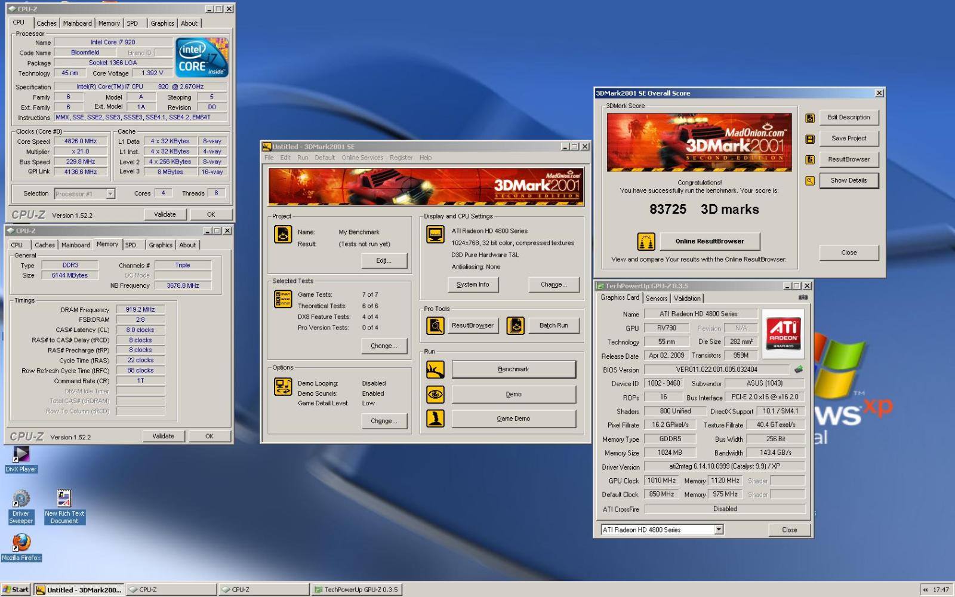This screenshot has width=955, height=597.
Task: Switch to Validation tab in GPU-Z
Action: coord(687,298)
